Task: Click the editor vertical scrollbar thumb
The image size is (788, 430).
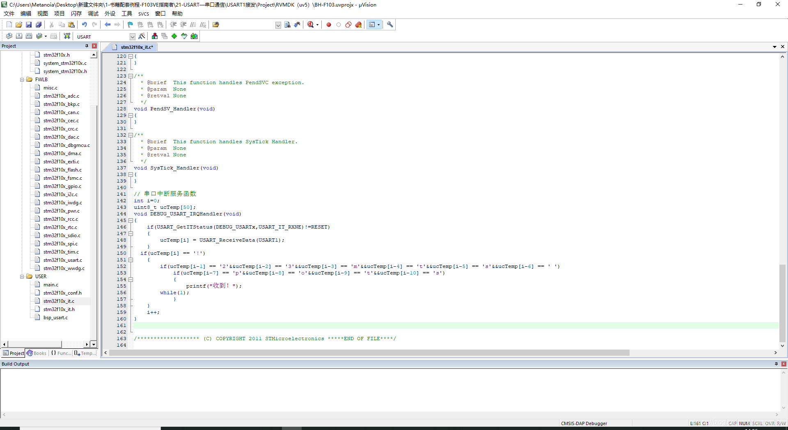Action: [x=782, y=304]
